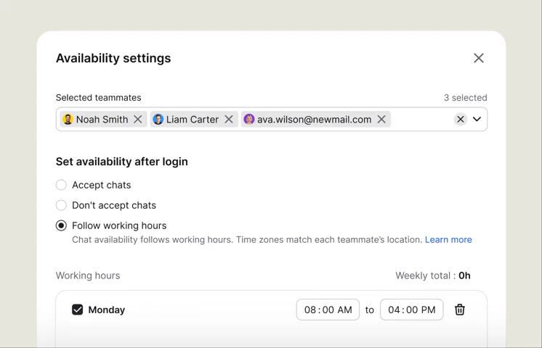Click the 'Availability settings' title
Screen dimensions: 542x348
(113, 58)
